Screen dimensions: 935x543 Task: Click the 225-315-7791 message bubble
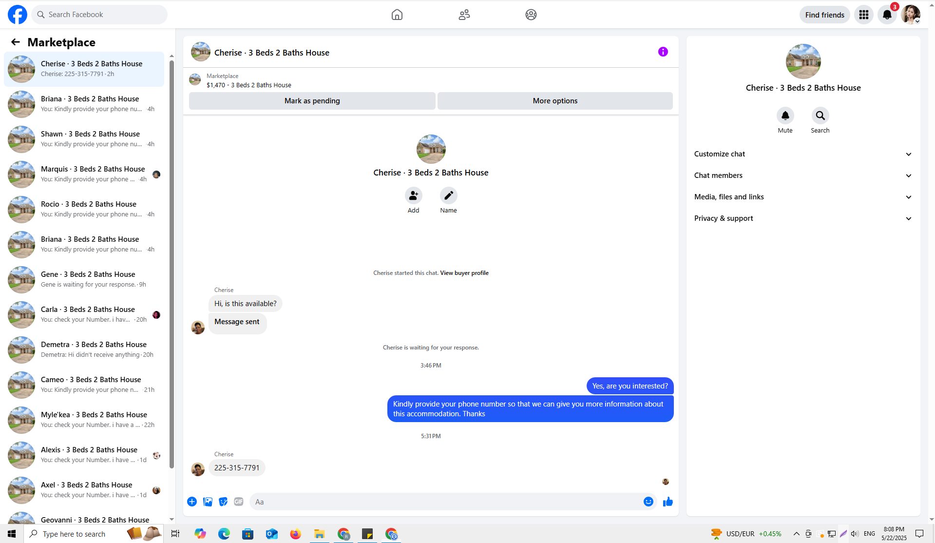(237, 468)
